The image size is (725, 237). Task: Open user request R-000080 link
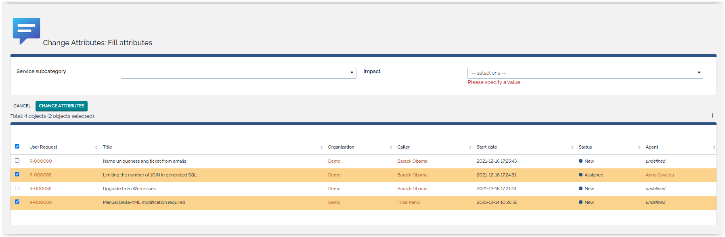coord(40,202)
